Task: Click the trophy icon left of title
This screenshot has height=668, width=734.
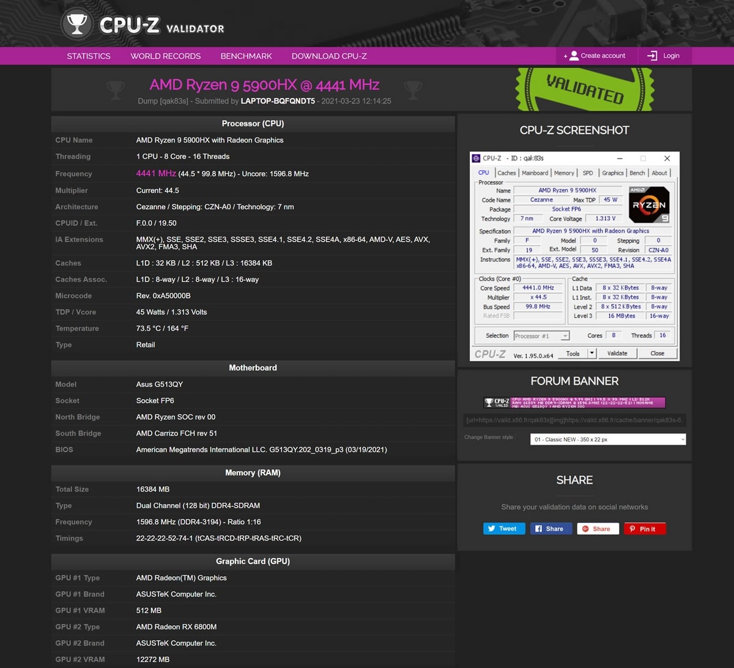Action: click(115, 90)
